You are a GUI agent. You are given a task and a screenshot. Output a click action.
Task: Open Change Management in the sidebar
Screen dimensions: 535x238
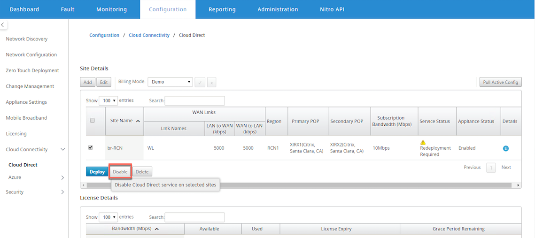30,86
